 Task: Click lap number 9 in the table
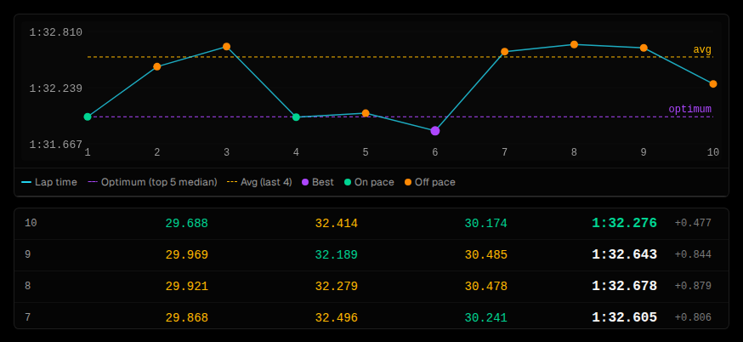tap(27, 254)
